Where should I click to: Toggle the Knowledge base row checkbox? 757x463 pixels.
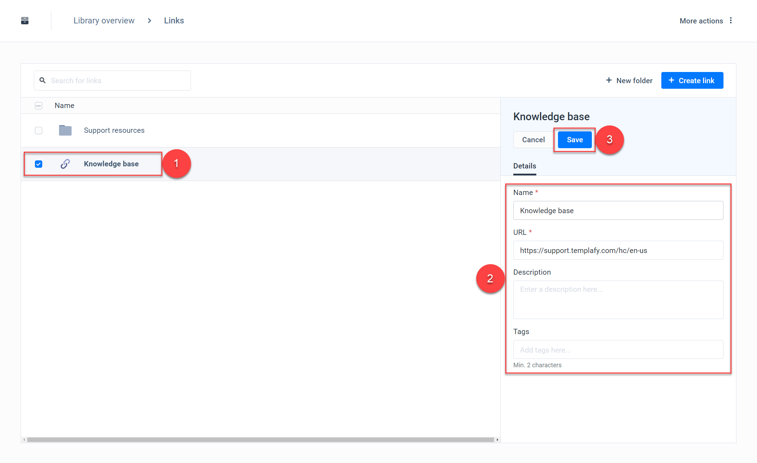click(38, 164)
